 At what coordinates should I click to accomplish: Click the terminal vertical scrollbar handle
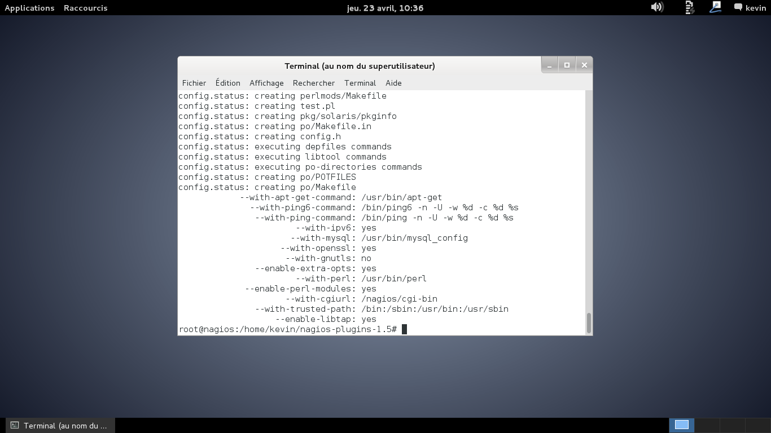pyautogui.click(x=589, y=323)
